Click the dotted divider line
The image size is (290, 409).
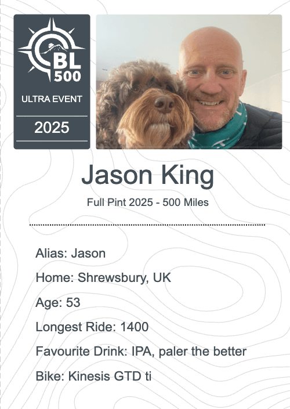point(147,225)
